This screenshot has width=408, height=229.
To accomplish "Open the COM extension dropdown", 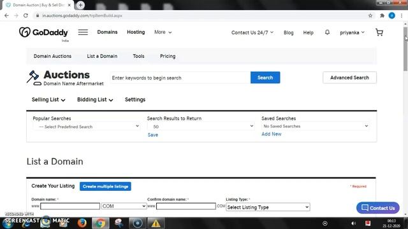I will pyautogui.click(x=124, y=206).
